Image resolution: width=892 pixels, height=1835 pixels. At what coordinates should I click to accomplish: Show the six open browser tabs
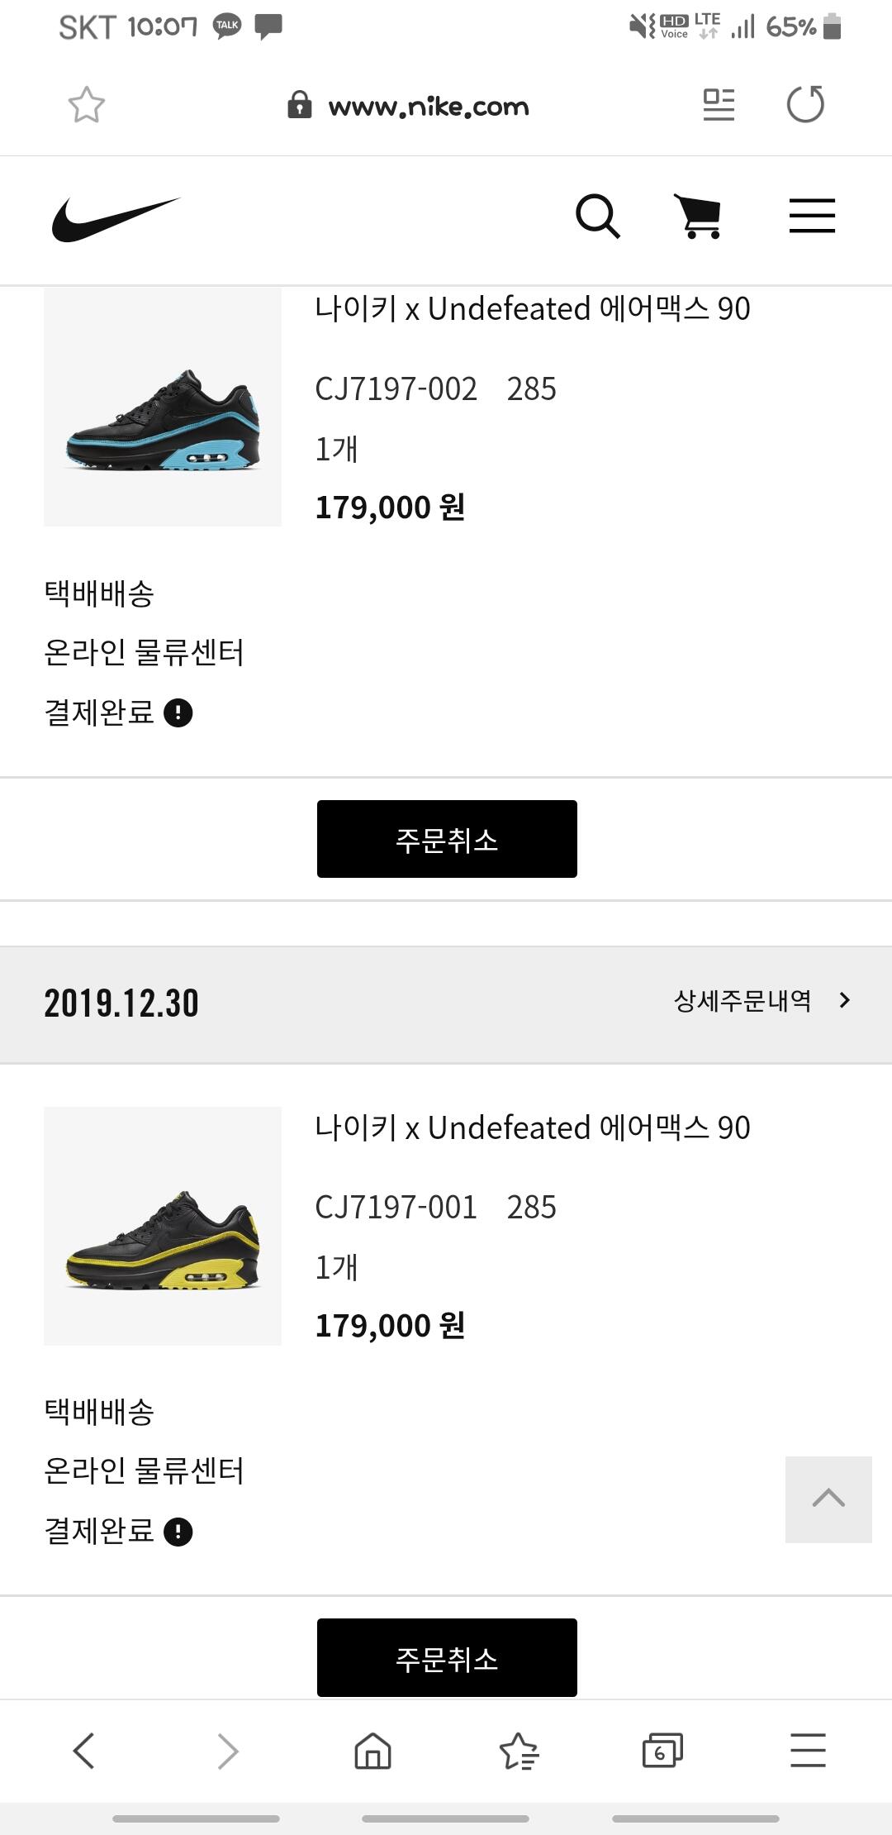pos(662,1750)
